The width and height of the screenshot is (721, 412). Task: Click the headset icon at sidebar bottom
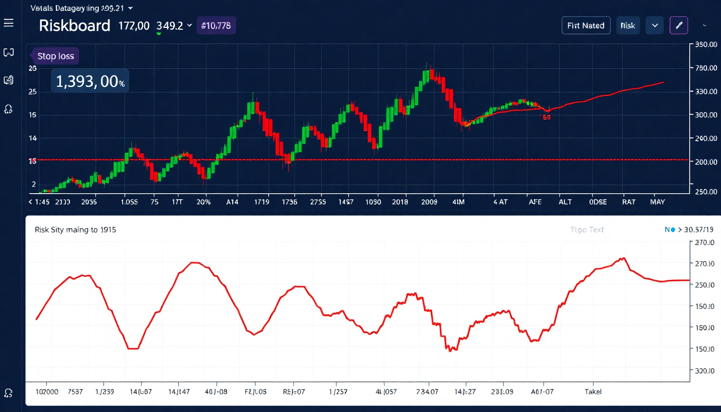point(8,393)
